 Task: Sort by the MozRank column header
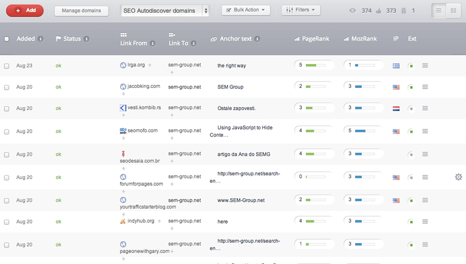point(364,39)
